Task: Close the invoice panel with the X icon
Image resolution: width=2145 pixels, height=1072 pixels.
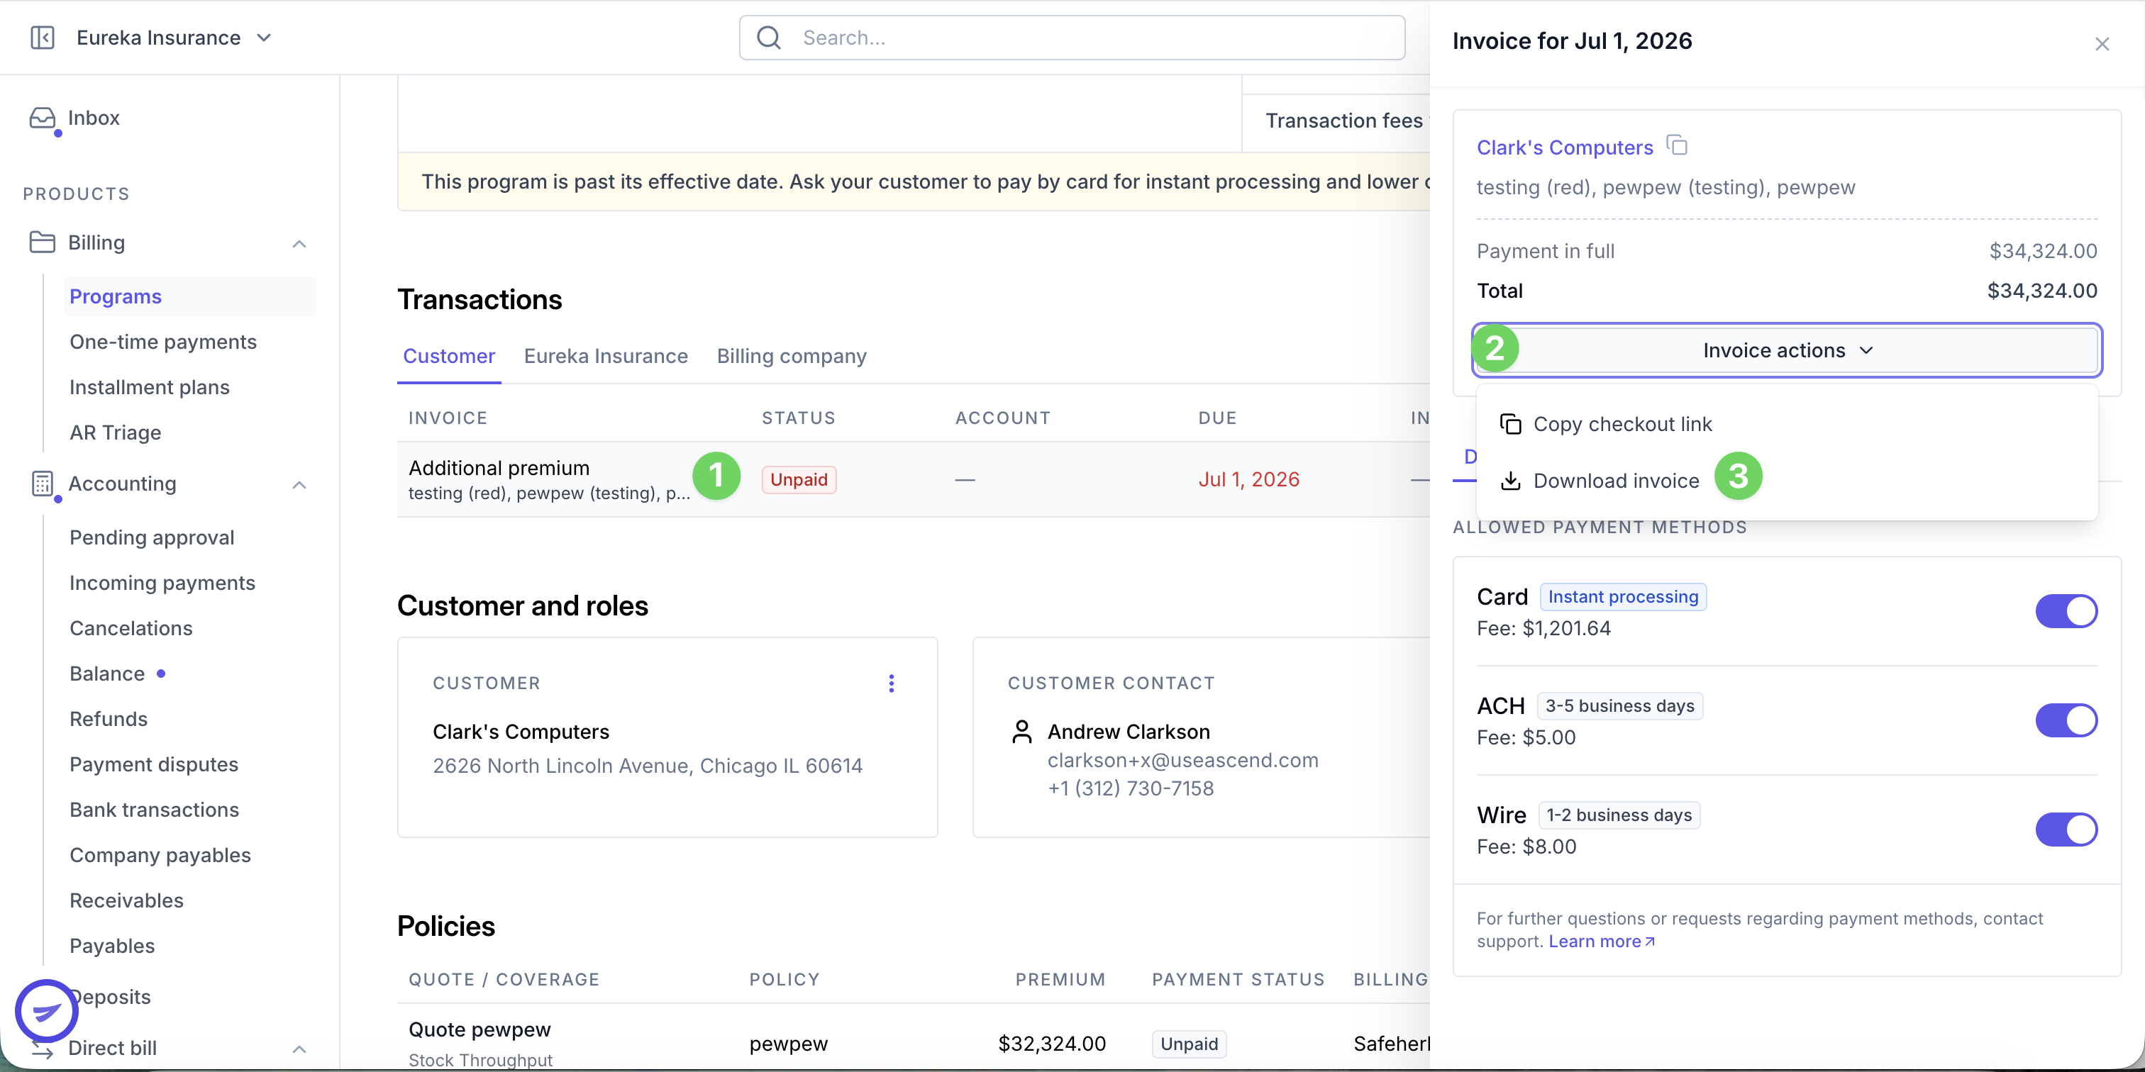Action: 2102,44
